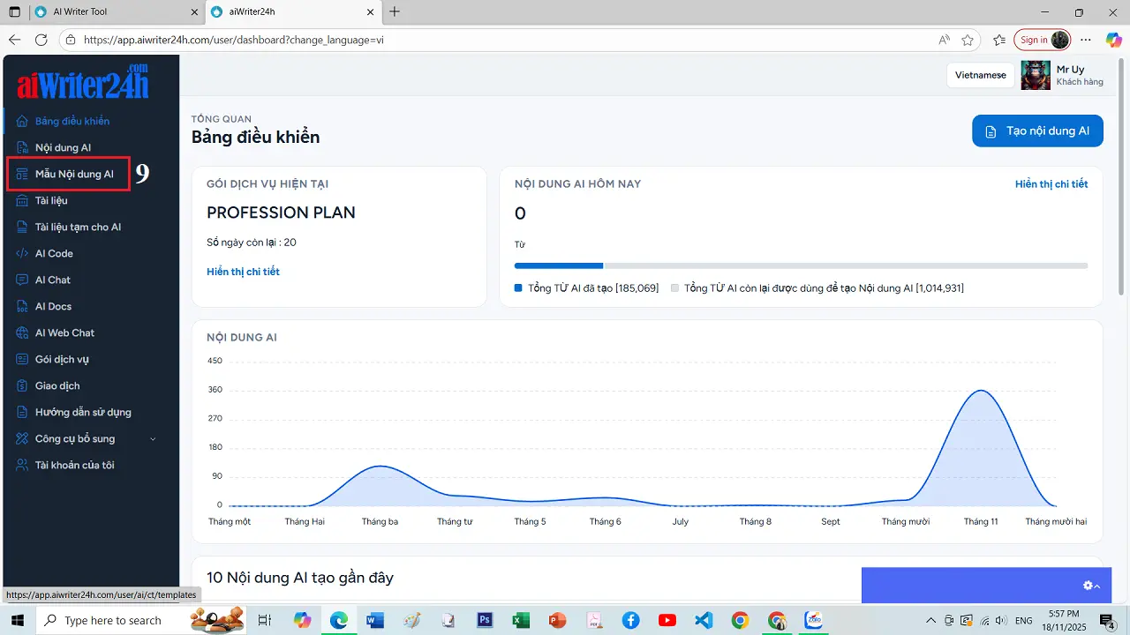Open Hiển thị chi tiết under Nội dung AI hôm nay
Screen dimensions: 1130x635
[x=1051, y=183]
